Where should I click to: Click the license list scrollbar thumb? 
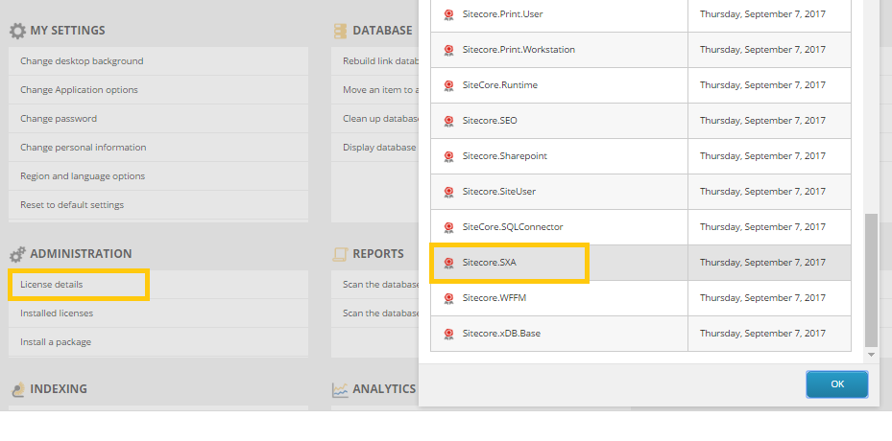[x=871, y=280]
